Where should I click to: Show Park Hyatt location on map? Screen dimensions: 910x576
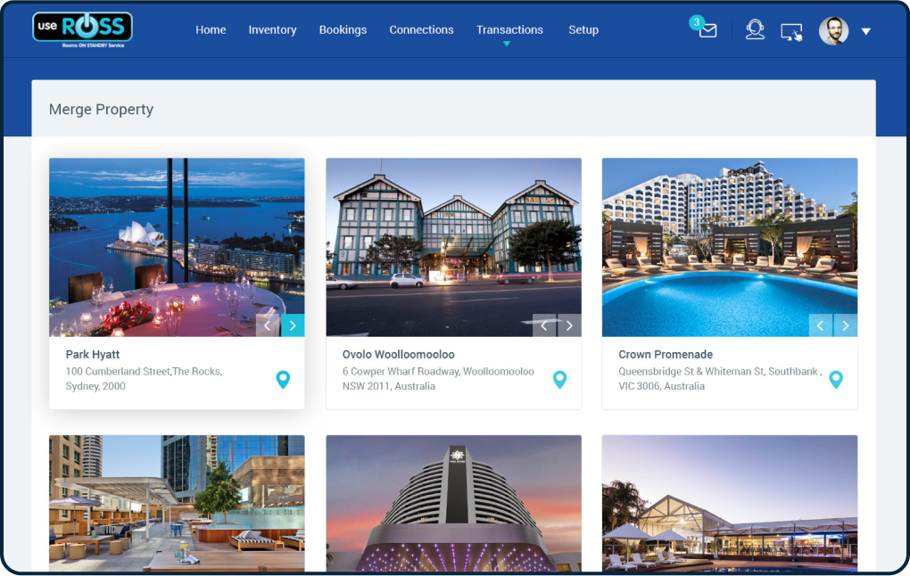coord(283,379)
